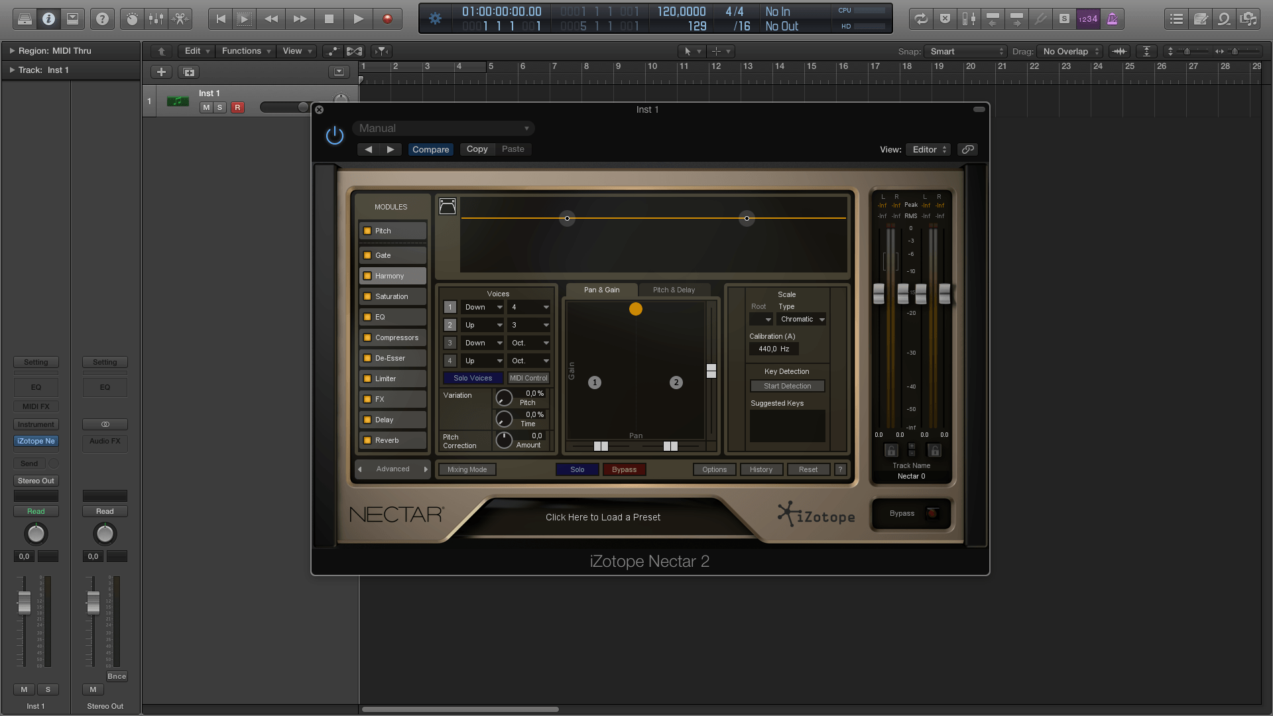Toggle Nectar plugin power button
This screenshot has width=1273, height=716.
335,136
